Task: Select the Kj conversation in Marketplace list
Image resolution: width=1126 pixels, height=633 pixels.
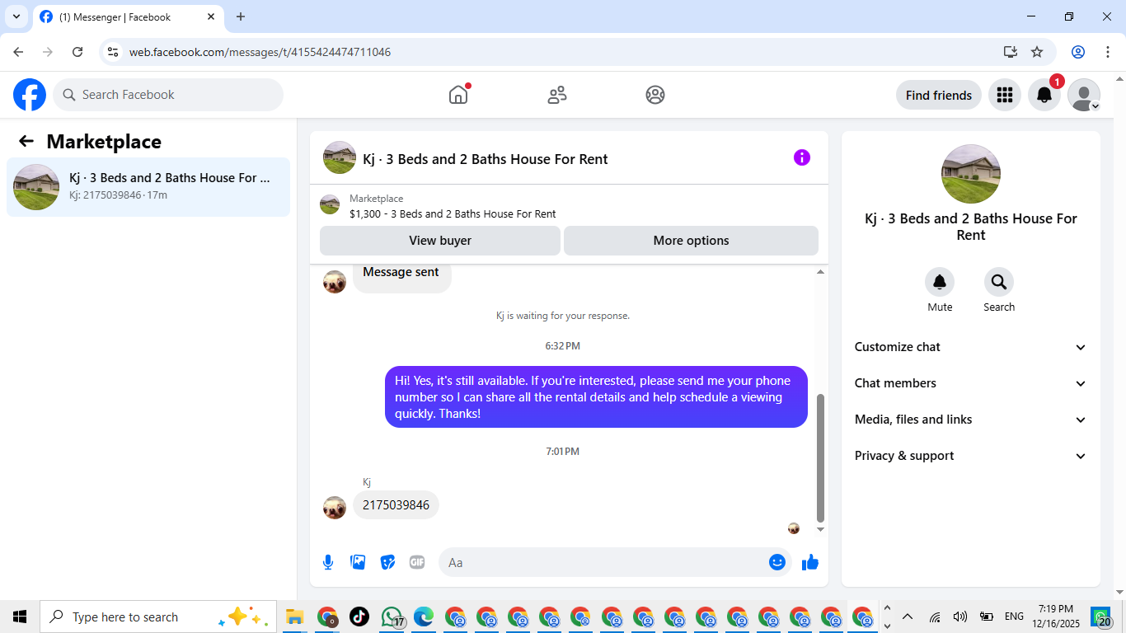Action: tap(148, 187)
